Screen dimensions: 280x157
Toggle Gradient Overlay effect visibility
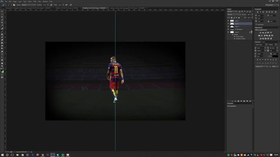pos(234,39)
